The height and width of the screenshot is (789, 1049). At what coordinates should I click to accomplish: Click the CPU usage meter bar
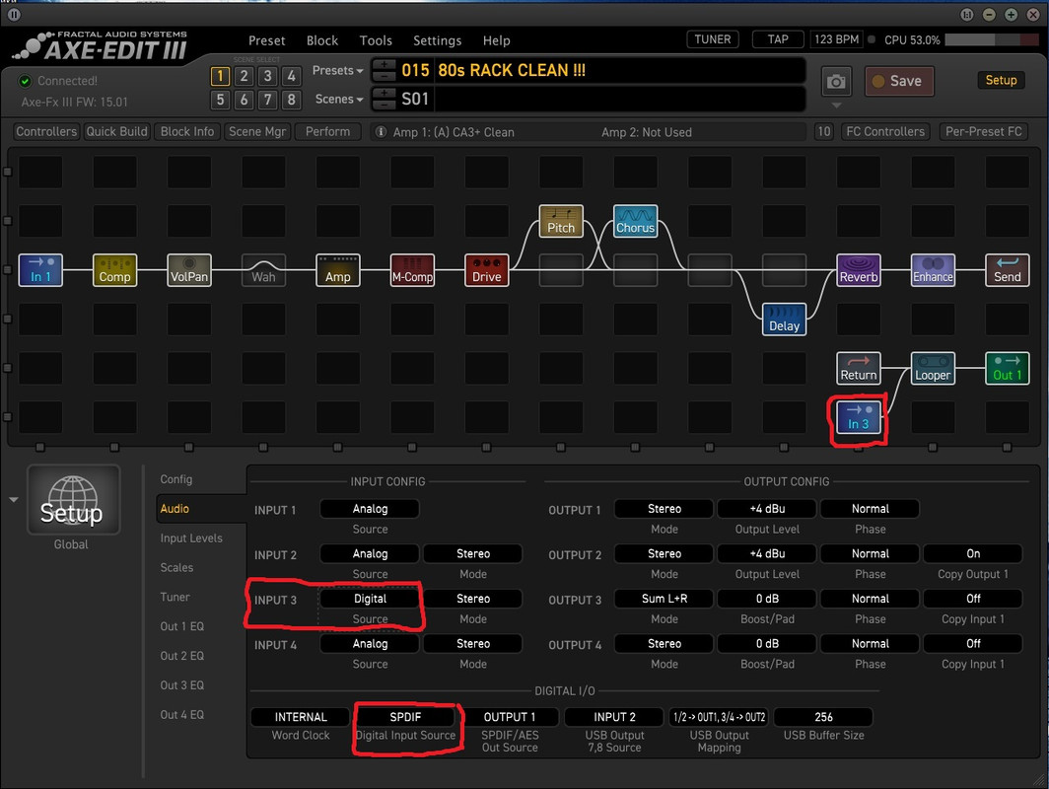coord(992,40)
